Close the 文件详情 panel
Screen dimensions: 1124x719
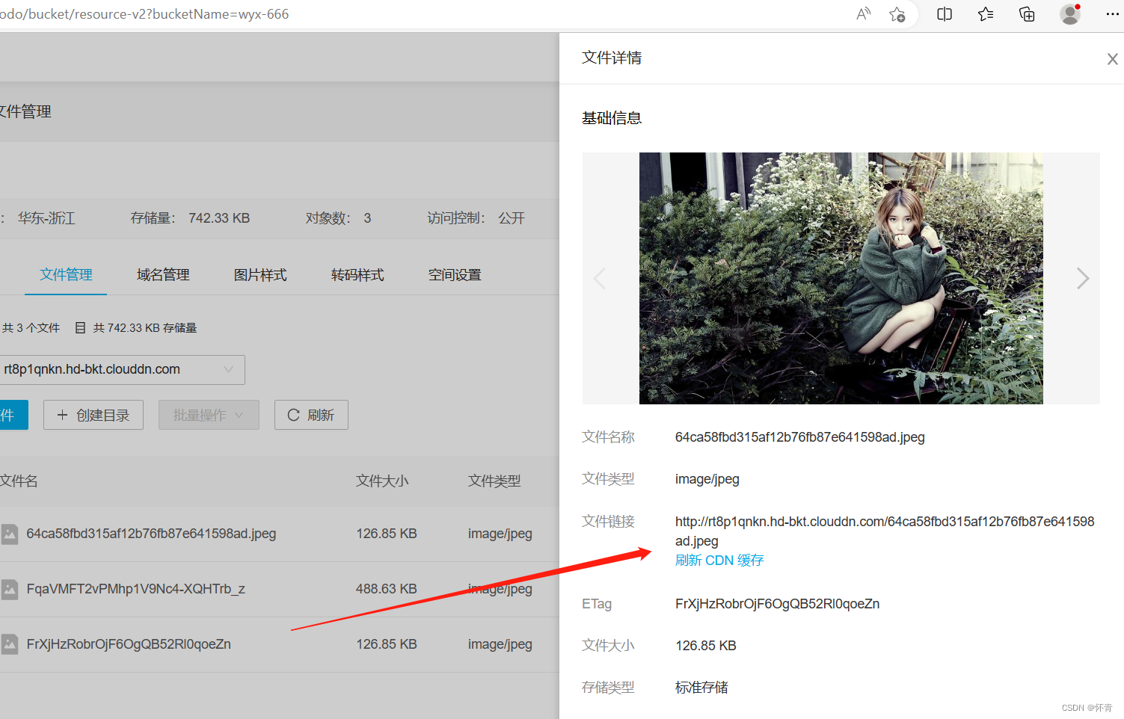point(1112,58)
